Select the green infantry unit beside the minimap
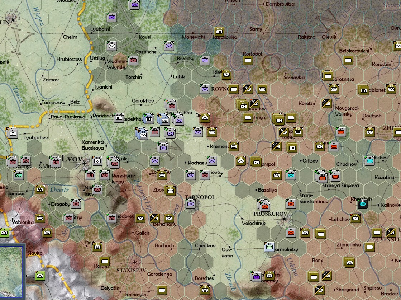Screen dimensions: 401x300 [40, 276]
